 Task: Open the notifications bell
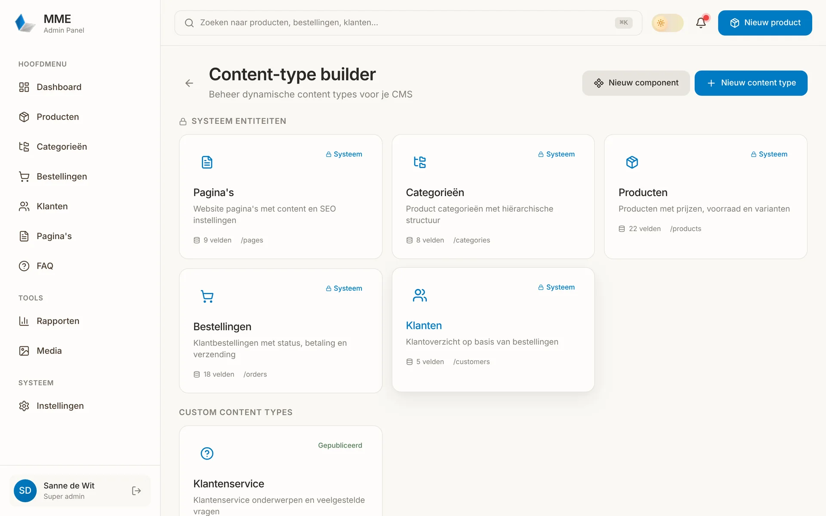click(701, 23)
